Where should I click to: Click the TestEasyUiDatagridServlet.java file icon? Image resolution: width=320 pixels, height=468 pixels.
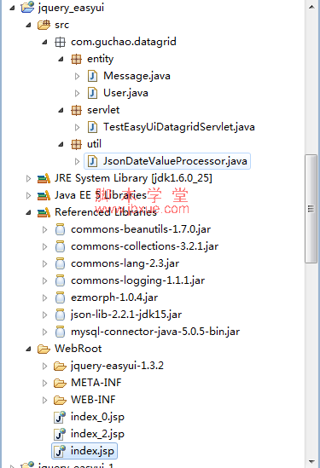coord(92,127)
